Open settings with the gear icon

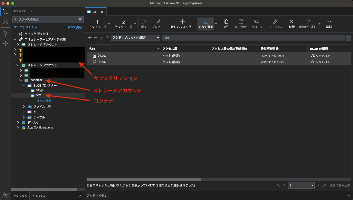5,44
